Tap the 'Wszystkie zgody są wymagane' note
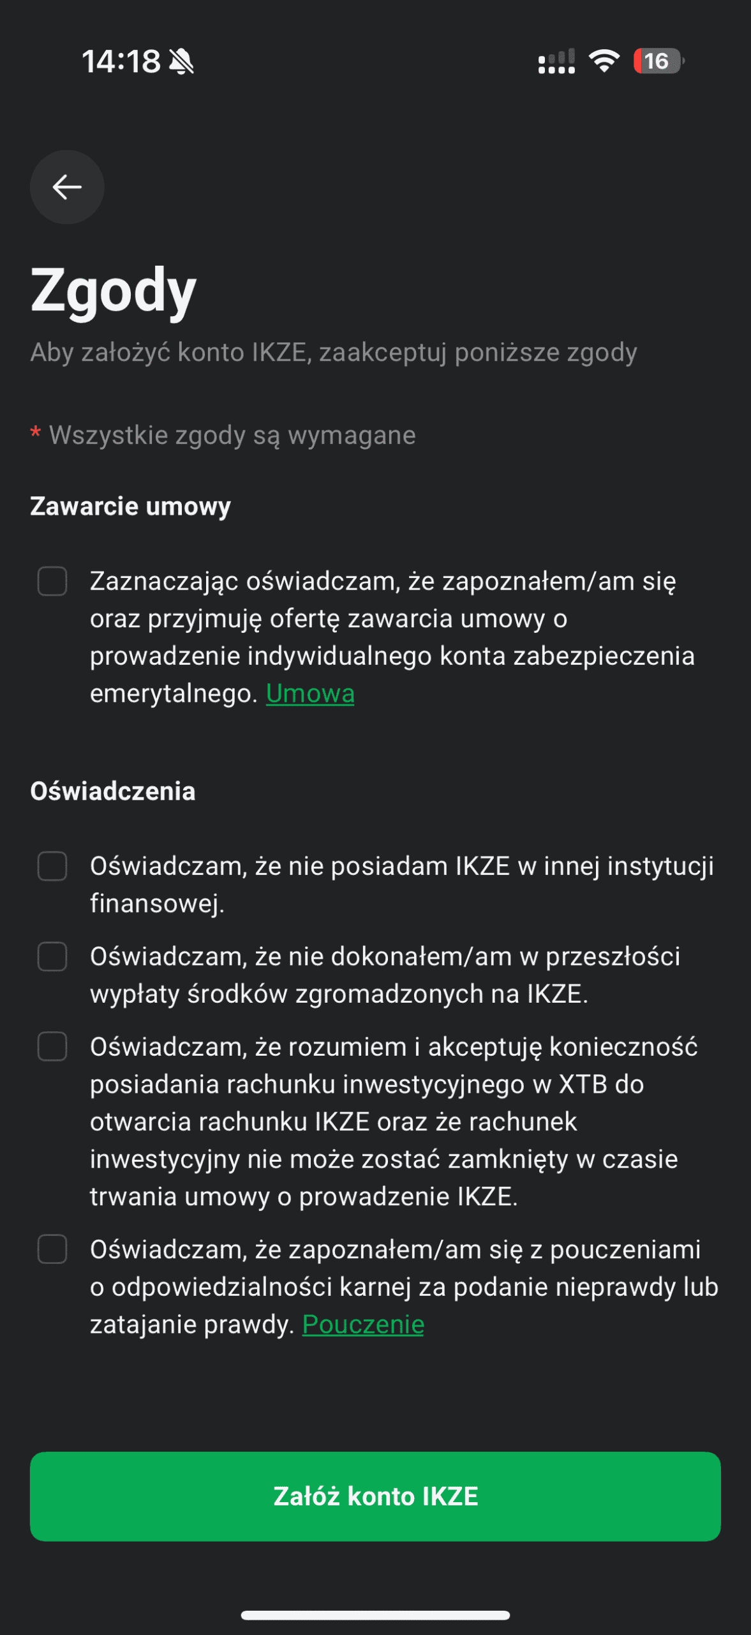The width and height of the screenshot is (751, 1635). pos(232,435)
